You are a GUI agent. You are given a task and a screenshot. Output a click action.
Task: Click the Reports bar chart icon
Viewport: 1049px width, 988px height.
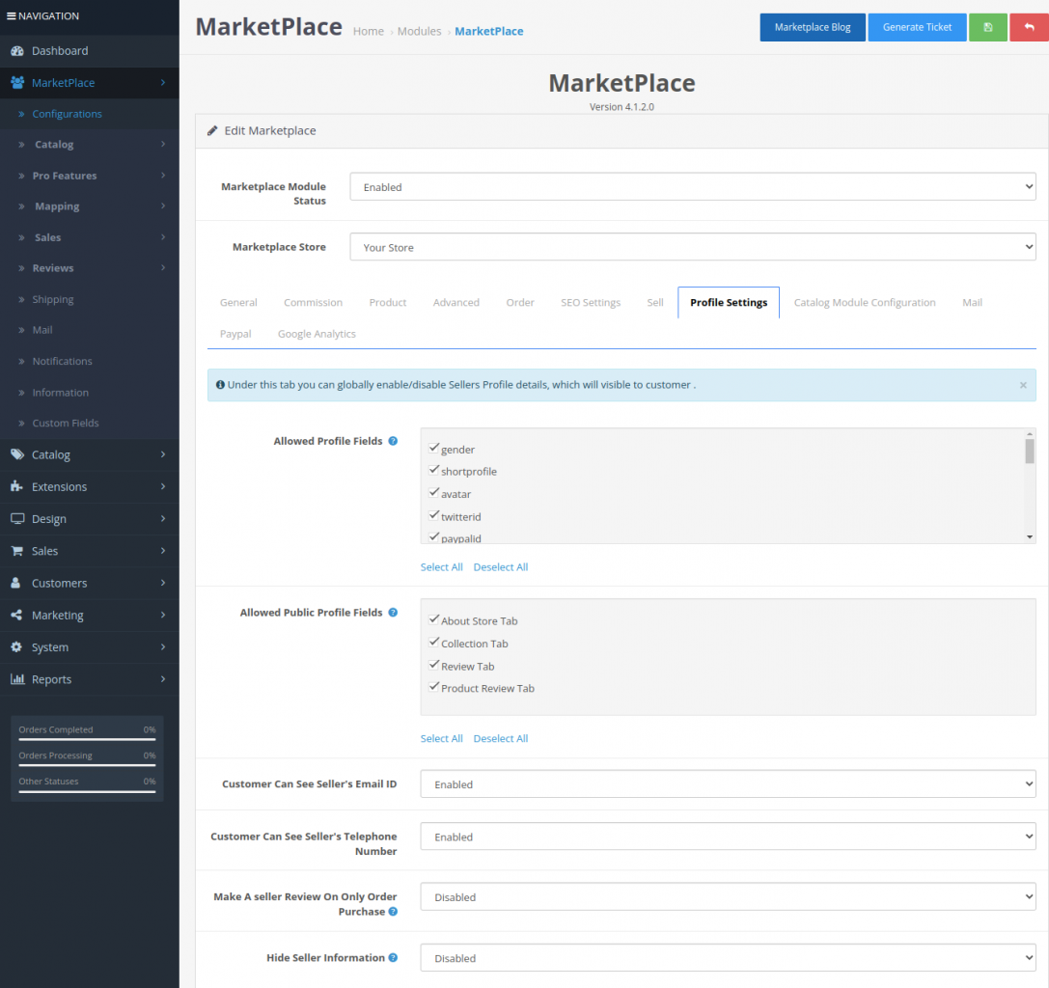point(17,679)
